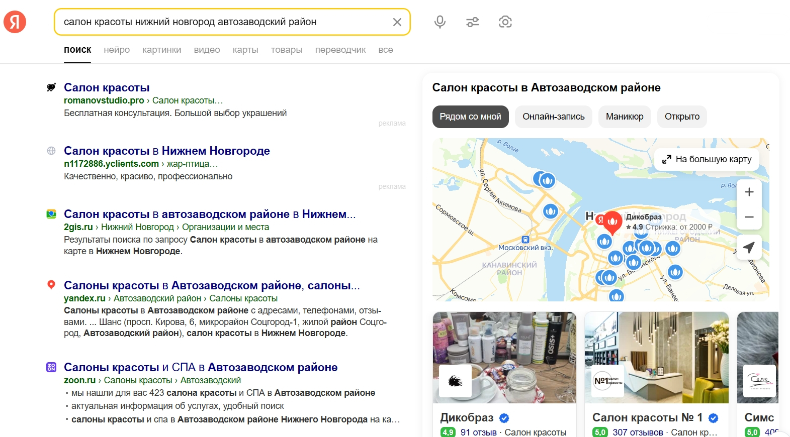Click the romanovstudio favicon icon
The width and height of the screenshot is (790, 437).
[51, 87]
